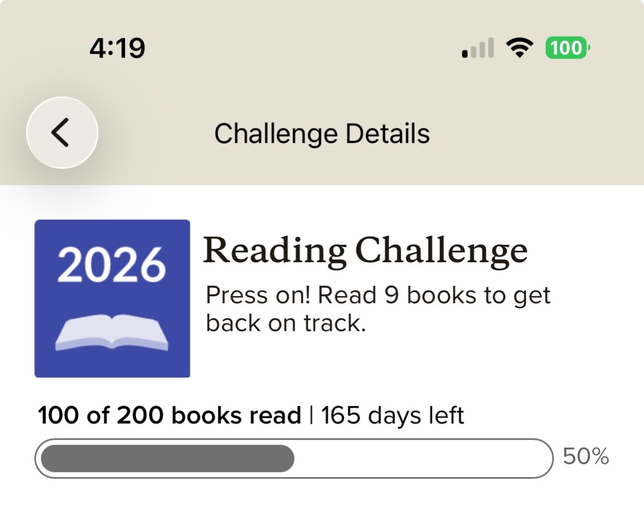The width and height of the screenshot is (644, 519).
Task: Tap the cellular signal bars icon
Action: tap(478, 48)
